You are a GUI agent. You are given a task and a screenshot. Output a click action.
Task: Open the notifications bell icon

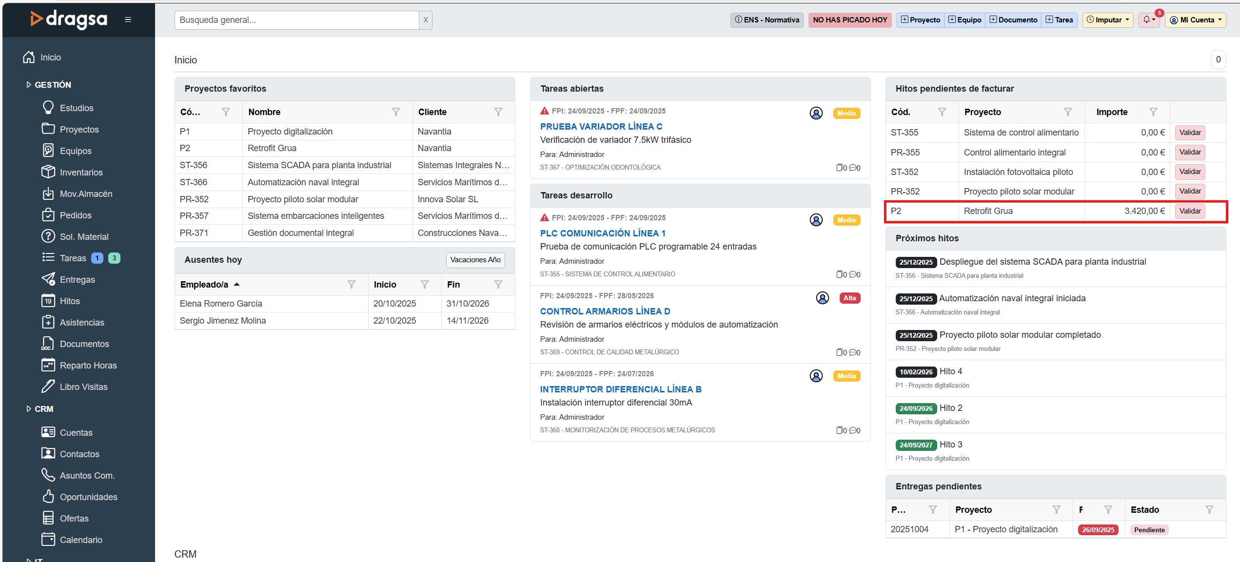point(1146,19)
